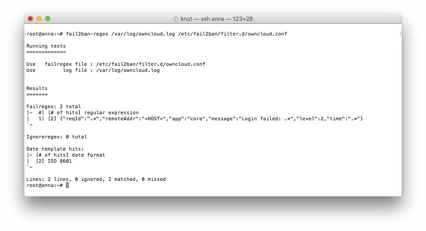Screen dimensions: 426x231
Task: Click the 'Running tests' heading
Action: (46, 46)
